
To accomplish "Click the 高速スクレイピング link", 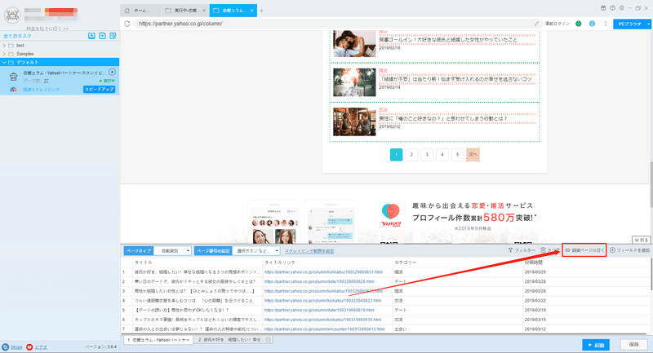I will click(x=42, y=90).
